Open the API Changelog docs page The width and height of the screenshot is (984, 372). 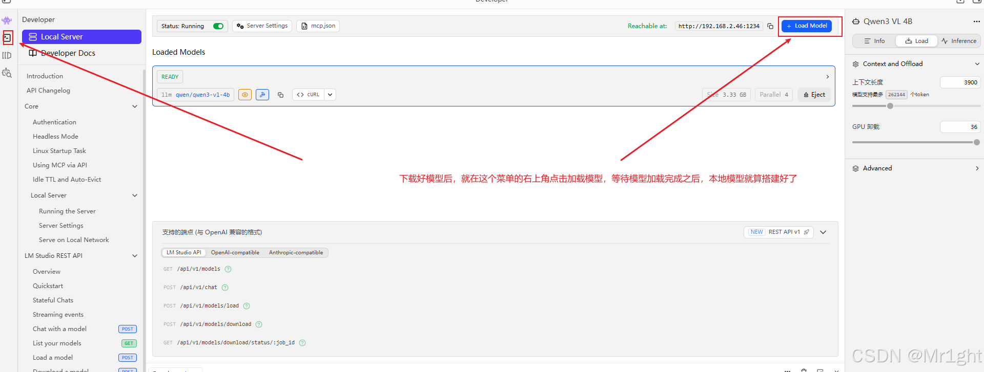[x=48, y=91]
